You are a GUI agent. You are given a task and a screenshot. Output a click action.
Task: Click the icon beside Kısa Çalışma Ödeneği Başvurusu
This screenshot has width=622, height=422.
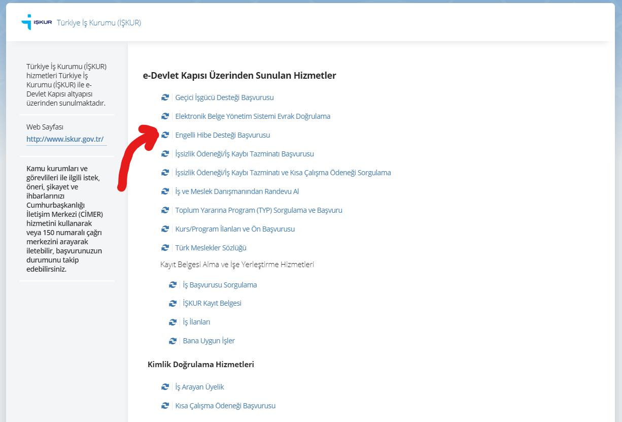(165, 406)
